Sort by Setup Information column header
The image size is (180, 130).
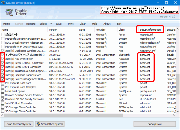click(150, 30)
